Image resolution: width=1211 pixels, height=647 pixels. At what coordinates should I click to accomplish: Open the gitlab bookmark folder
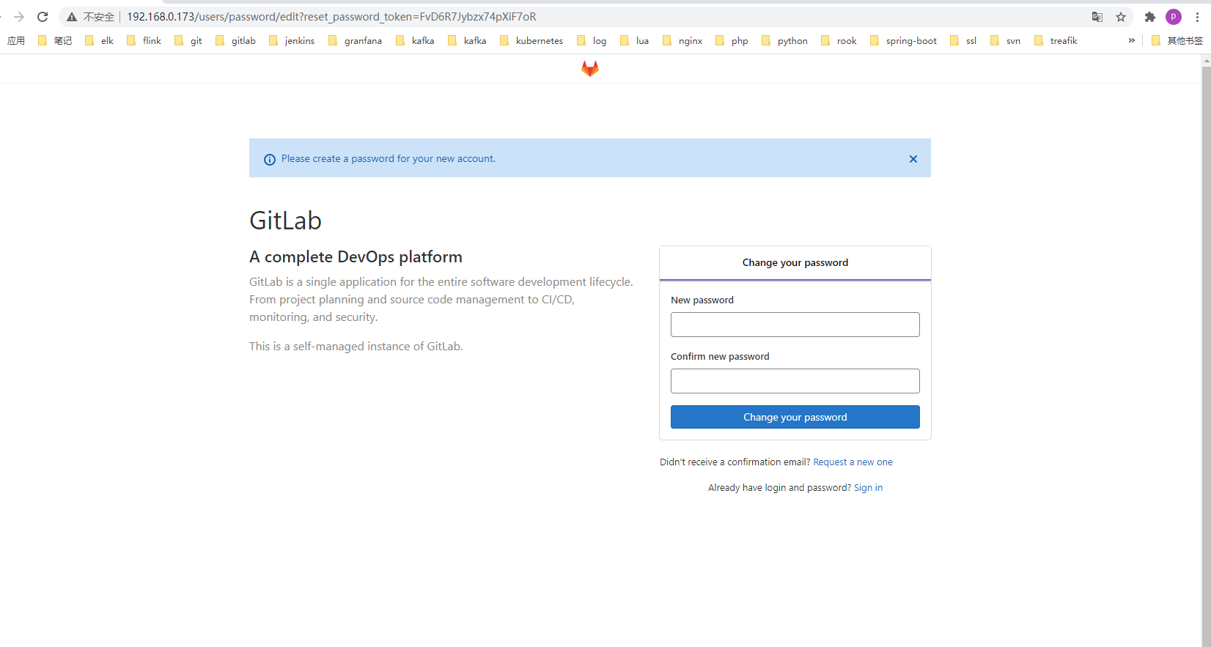pyautogui.click(x=235, y=40)
